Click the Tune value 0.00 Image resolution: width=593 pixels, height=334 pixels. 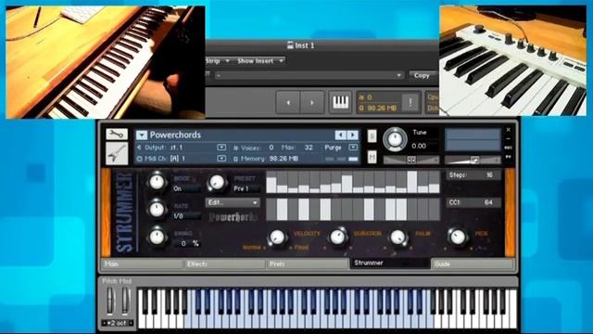coord(419,146)
